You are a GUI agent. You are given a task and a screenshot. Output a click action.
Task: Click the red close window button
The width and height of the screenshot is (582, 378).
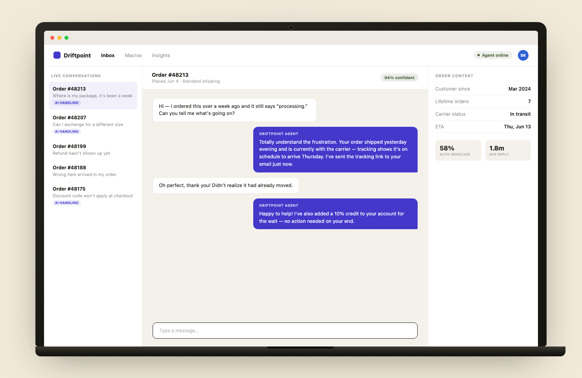[52, 38]
